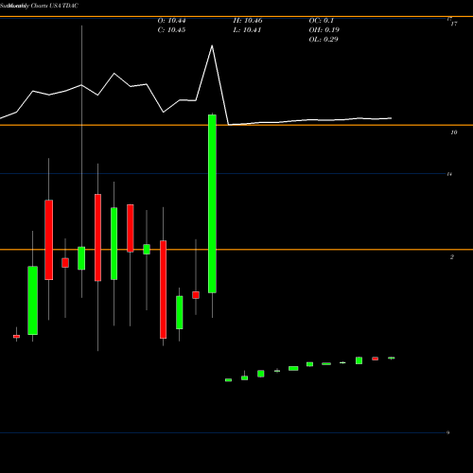Screen dimensions: 473x473
Task: Click the tallest green candlestick body
Action: (212, 203)
